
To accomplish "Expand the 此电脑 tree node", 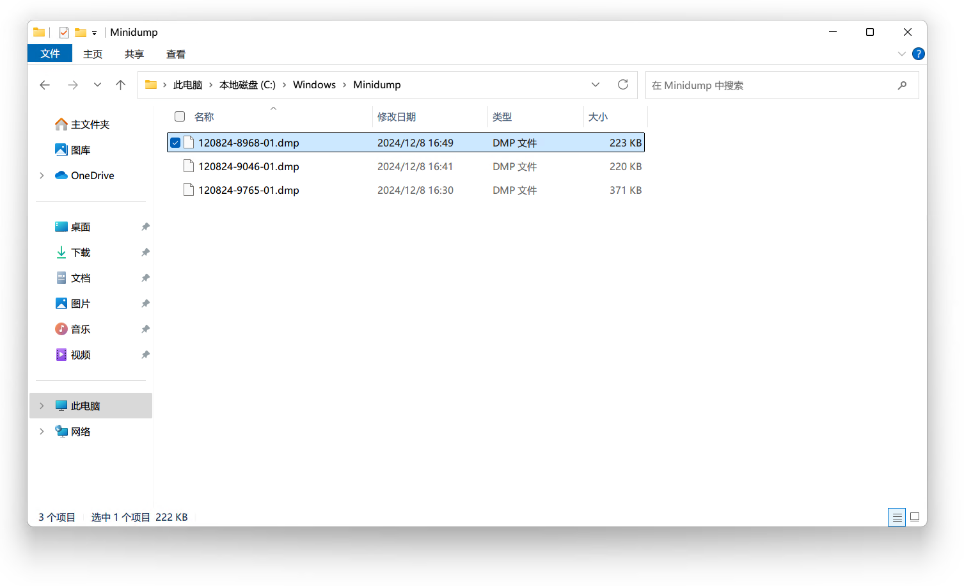I will [42, 406].
